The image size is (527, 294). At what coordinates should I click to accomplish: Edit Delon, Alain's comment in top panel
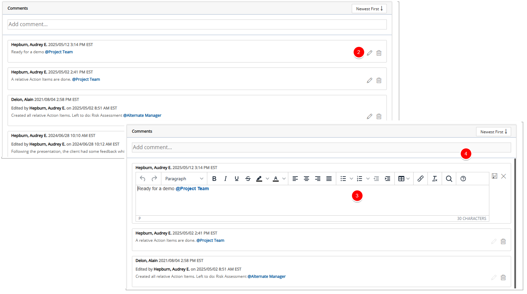coord(370,116)
